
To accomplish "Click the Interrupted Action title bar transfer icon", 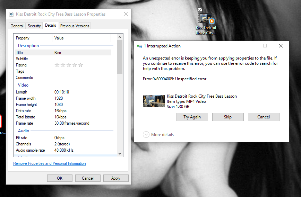I will [x=139, y=46].
